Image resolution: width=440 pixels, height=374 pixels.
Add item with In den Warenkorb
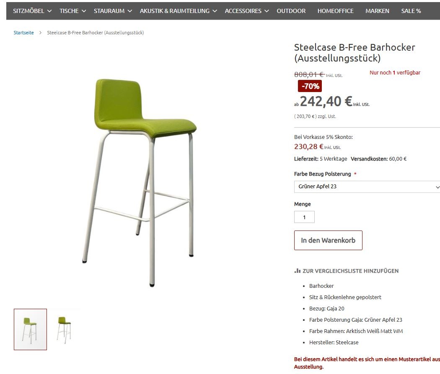click(328, 241)
